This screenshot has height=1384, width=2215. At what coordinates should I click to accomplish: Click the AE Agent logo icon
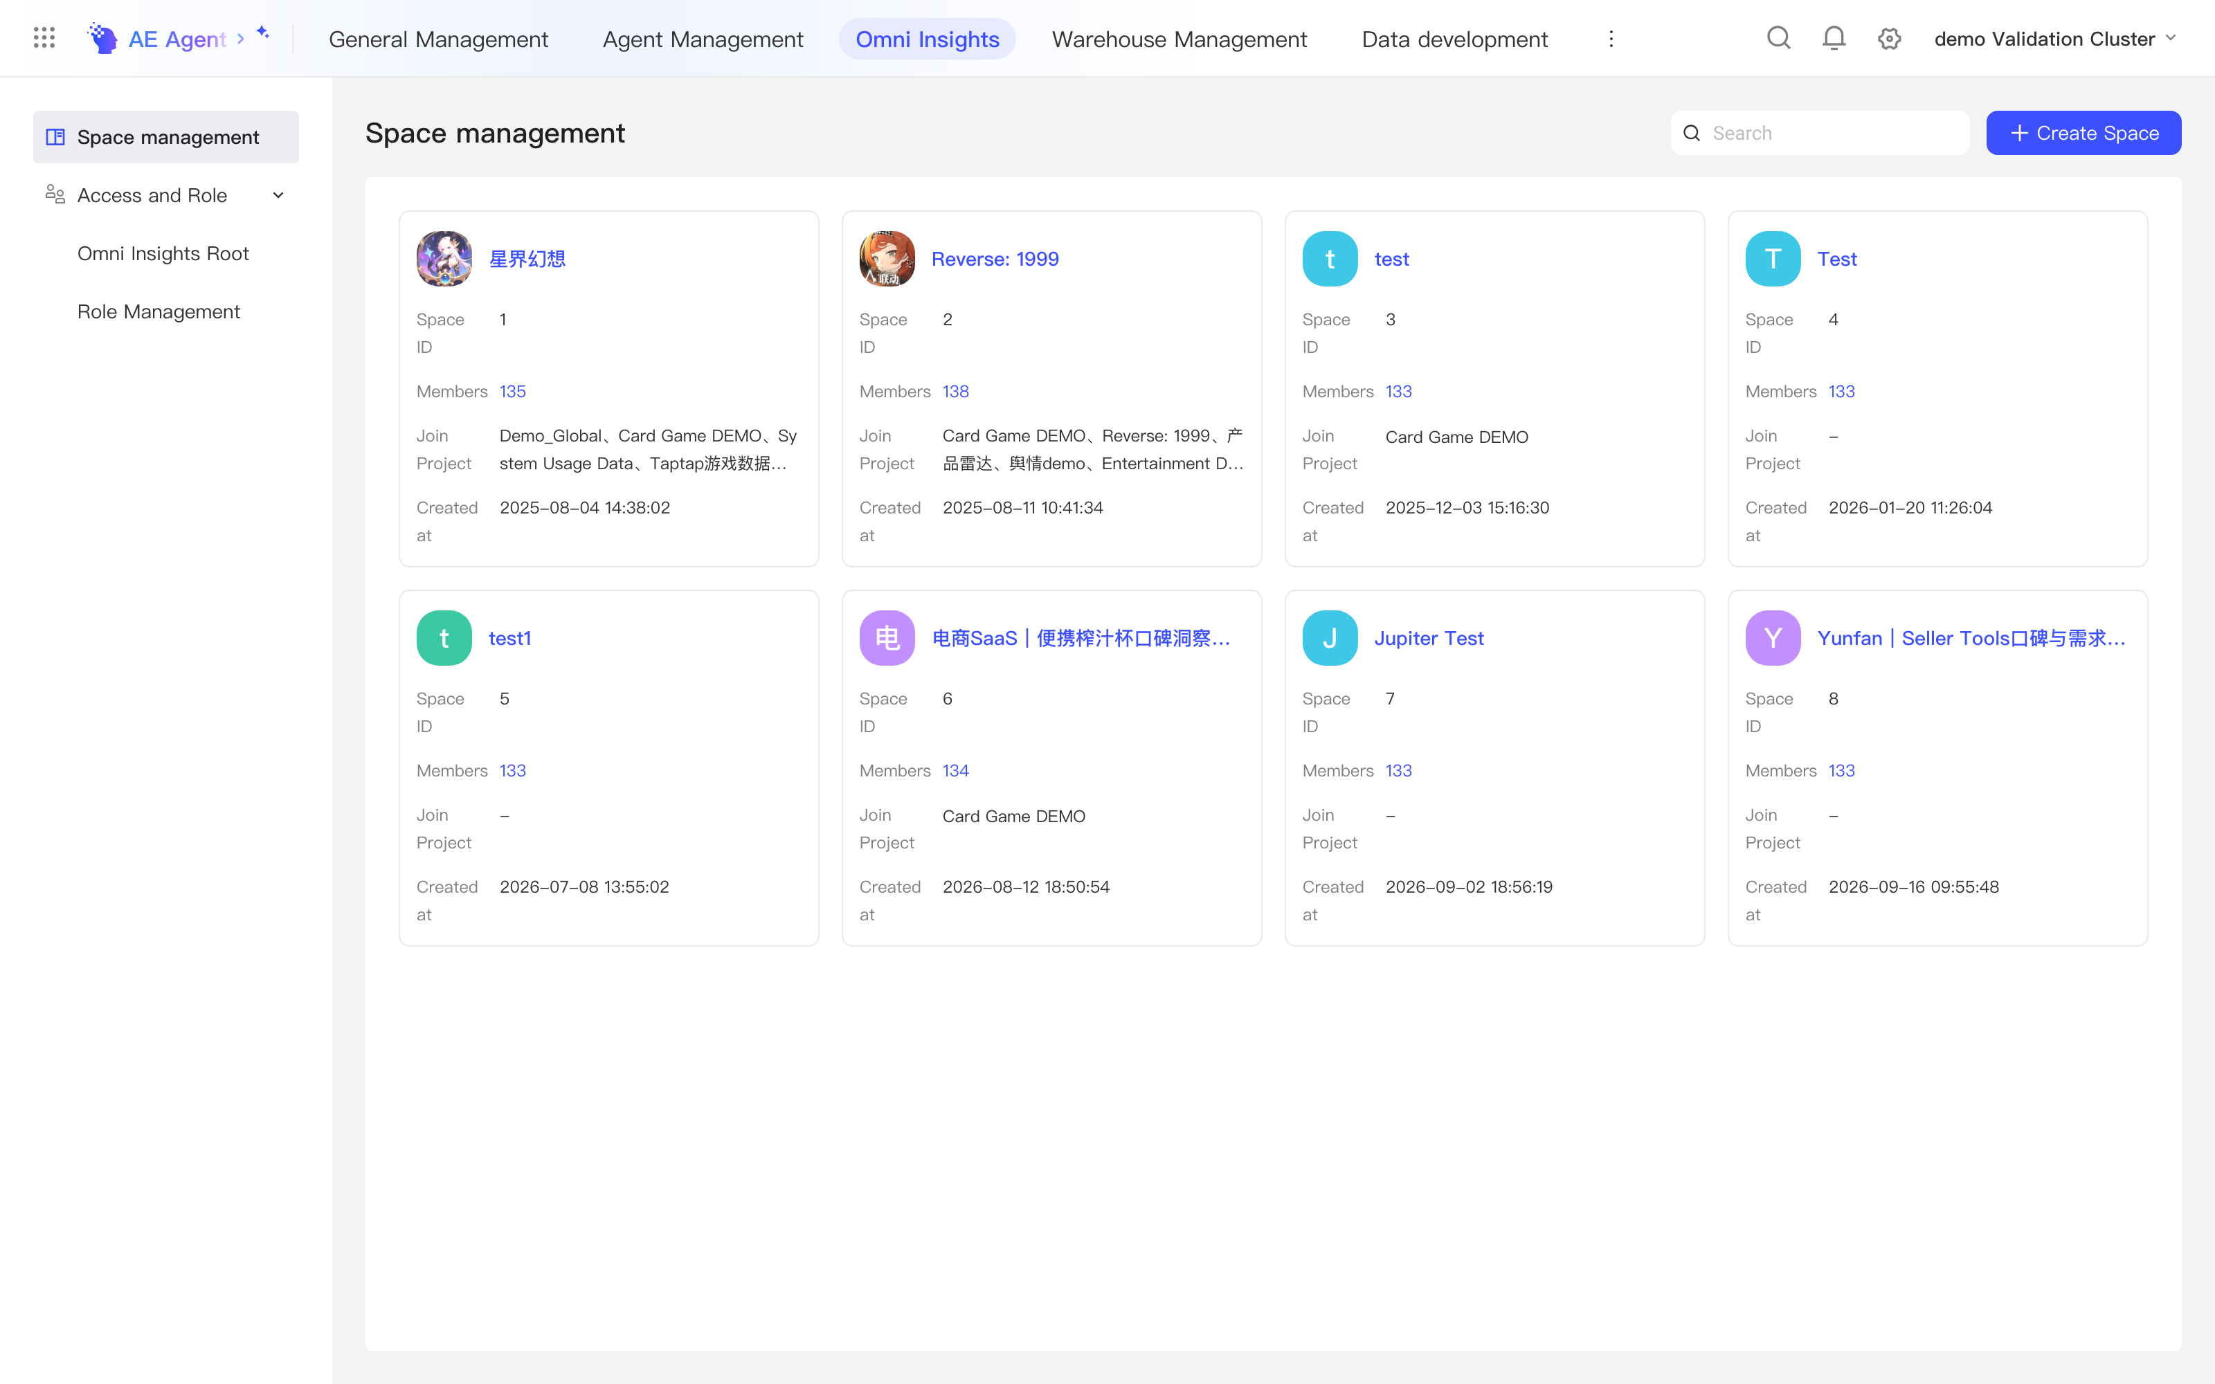point(102,39)
